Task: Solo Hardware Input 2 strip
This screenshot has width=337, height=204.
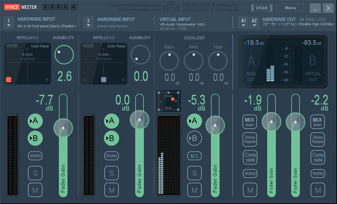Action: point(112,173)
